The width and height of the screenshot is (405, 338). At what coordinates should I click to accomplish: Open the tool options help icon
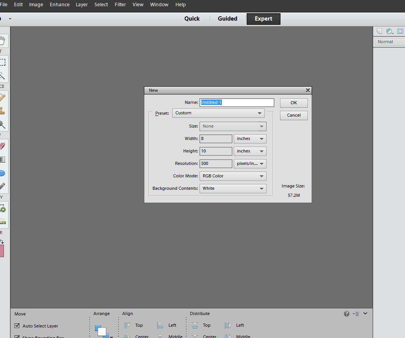pyautogui.click(x=346, y=314)
